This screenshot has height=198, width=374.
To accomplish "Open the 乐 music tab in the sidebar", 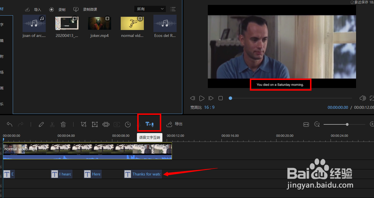I will click(2, 104).
